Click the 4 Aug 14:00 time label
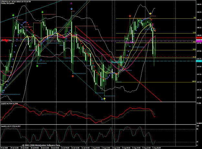Image resolution: width=202 pixels, height=149 pixels. point(136,148)
